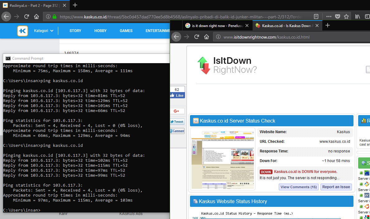Toggle reader view icon in address bar
370x219 pixels.
[316, 16]
